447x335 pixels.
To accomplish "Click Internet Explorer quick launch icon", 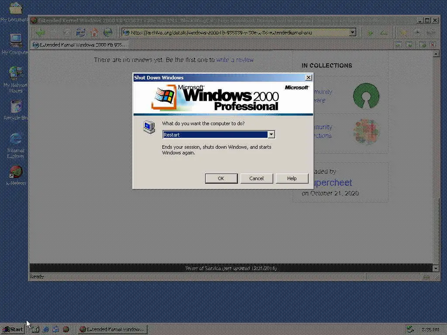I will 46,329.
